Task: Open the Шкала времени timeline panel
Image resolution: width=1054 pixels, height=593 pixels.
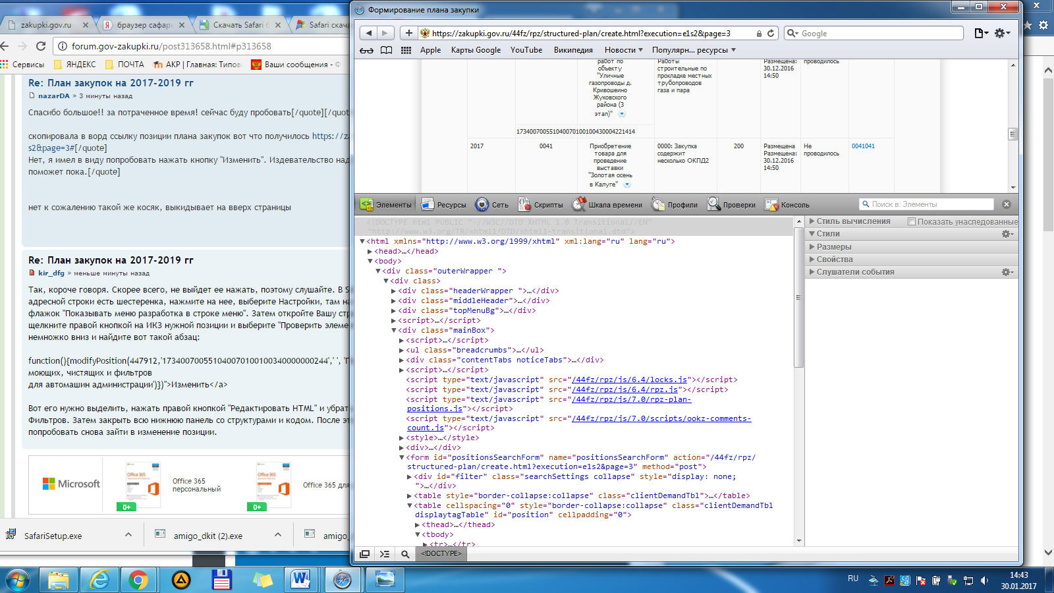Action: pos(607,205)
